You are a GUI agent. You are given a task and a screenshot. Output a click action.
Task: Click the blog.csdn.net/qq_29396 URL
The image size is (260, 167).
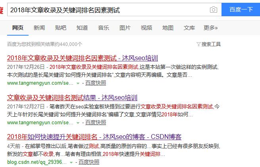[x=37, y=162]
